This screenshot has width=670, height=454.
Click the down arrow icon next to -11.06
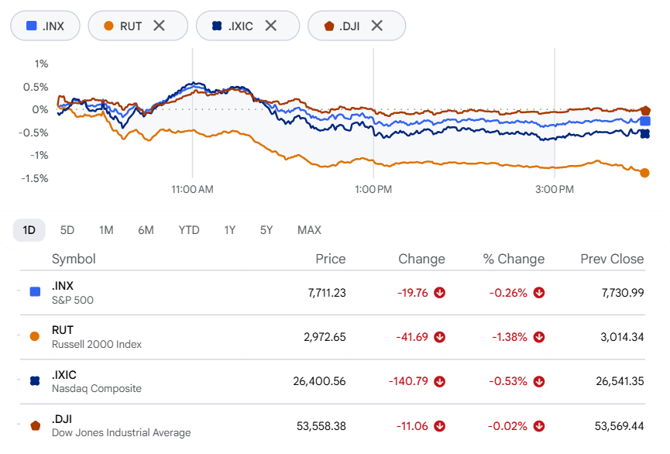tap(440, 426)
